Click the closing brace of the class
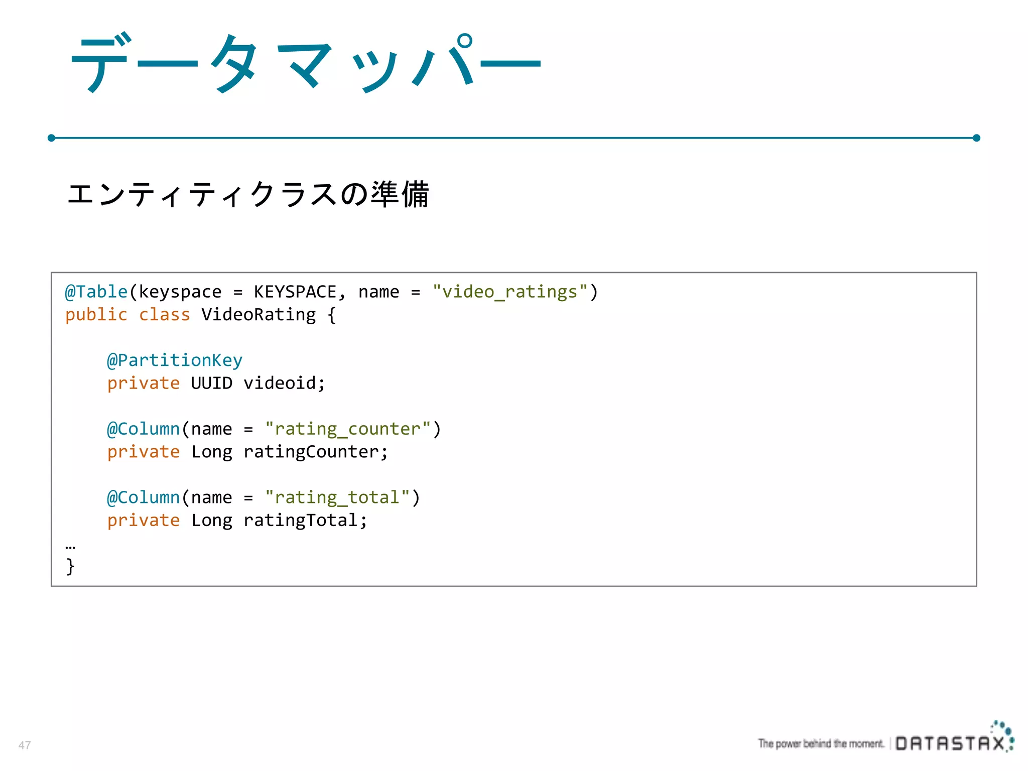The width and height of the screenshot is (1028, 771). (x=70, y=566)
